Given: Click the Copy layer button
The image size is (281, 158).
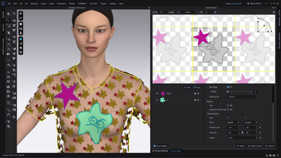Looking at the screenshot, I should coord(197,87).
